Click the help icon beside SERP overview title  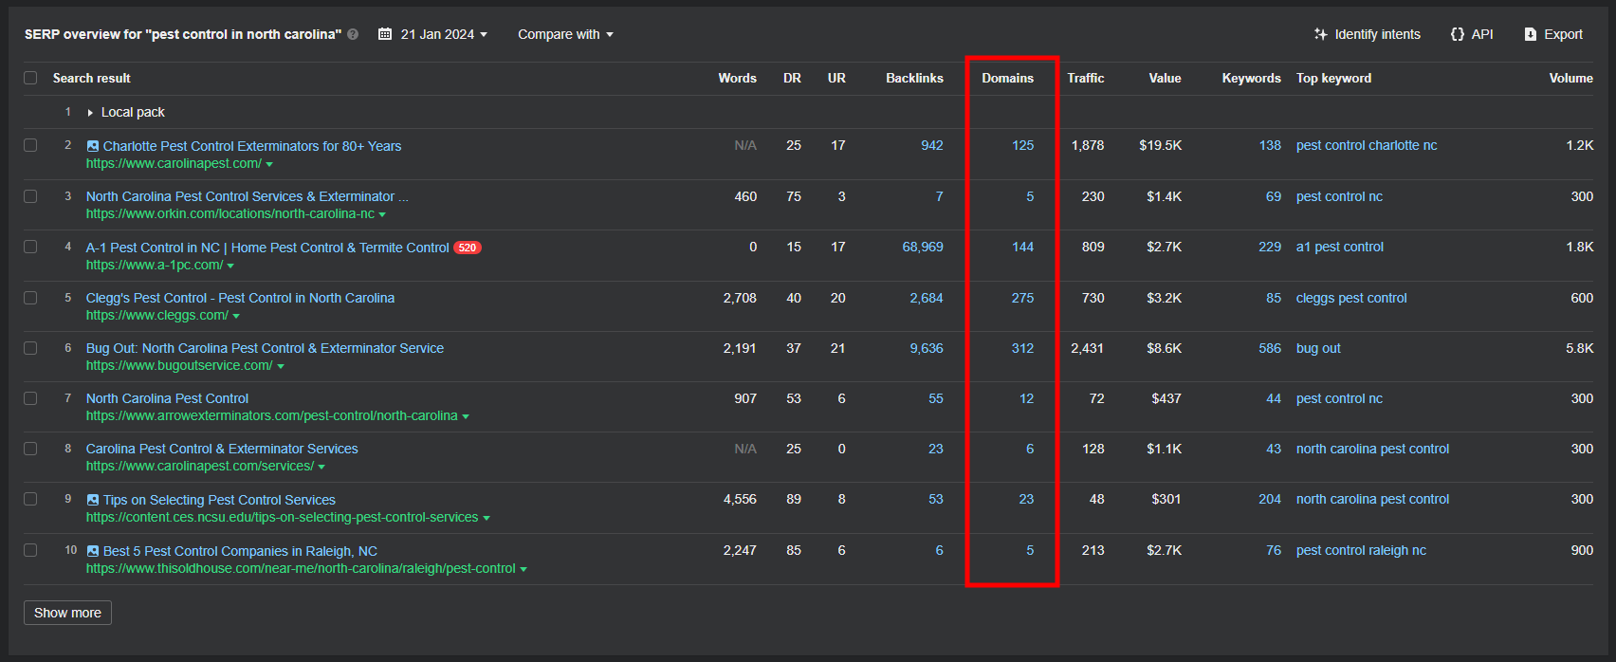(353, 34)
